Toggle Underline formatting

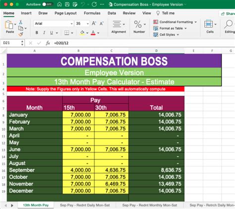pos(52,33)
